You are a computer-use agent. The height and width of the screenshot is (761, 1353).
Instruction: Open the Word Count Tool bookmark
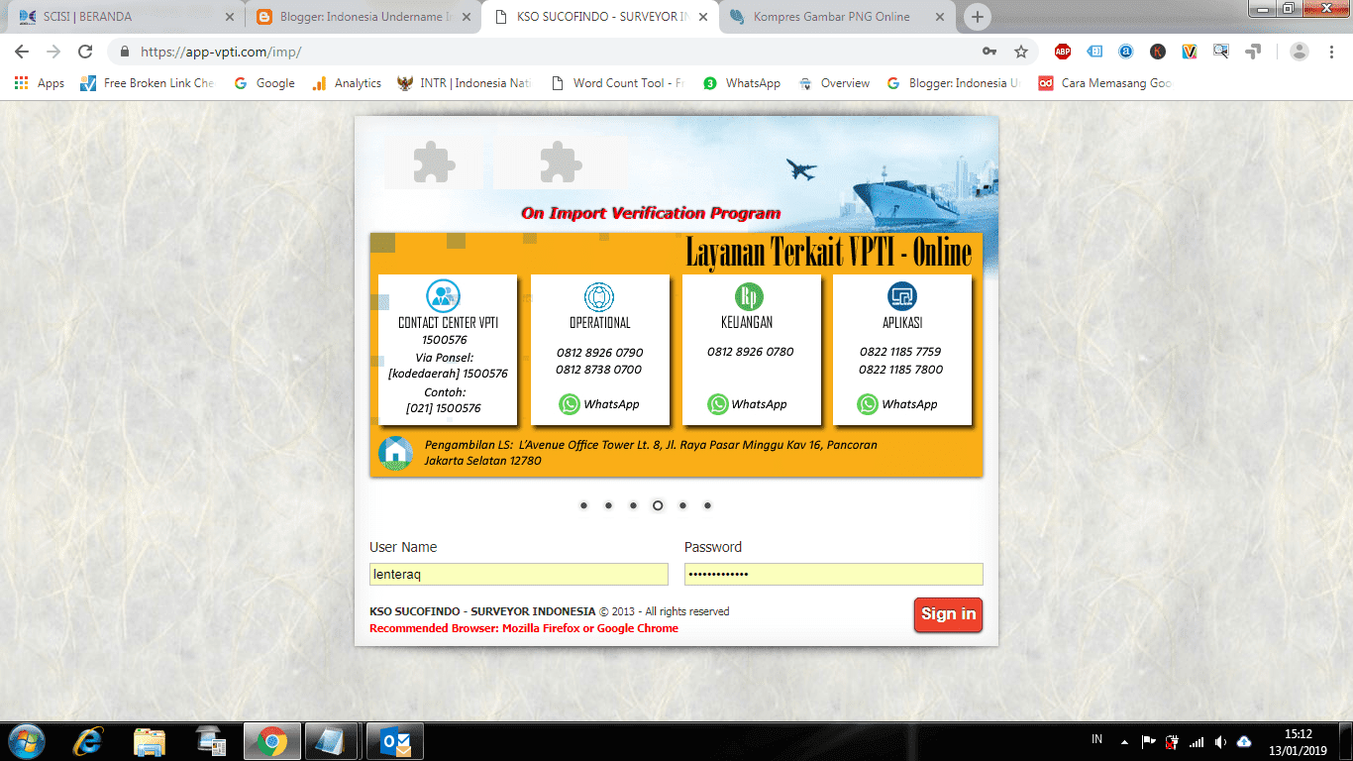[x=617, y=83]
